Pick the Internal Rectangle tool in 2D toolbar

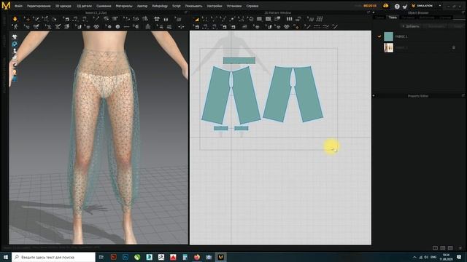269,19
